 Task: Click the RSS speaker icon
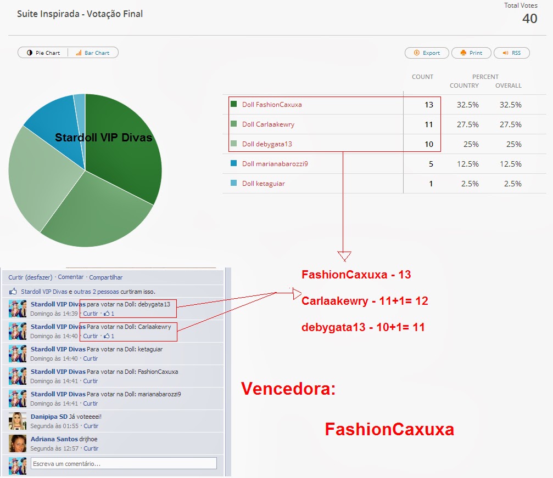505,53
